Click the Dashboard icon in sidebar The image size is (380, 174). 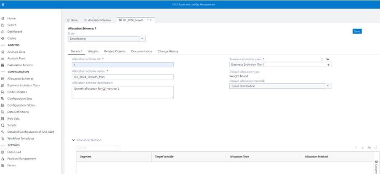(3, 32)
